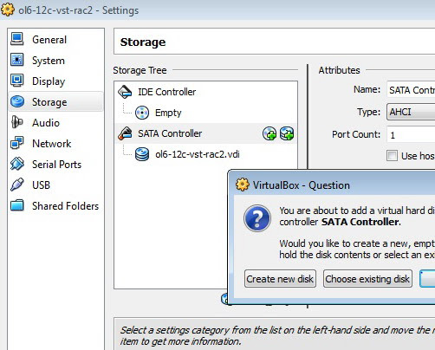The image size is (435, 350).
Task: Open the Audio settings category
Action: pyautogui.click(x=55, y=123)
